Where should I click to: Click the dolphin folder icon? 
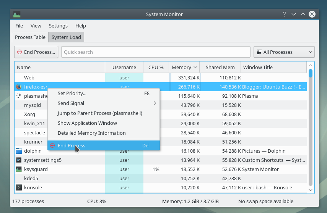point(19,151)
